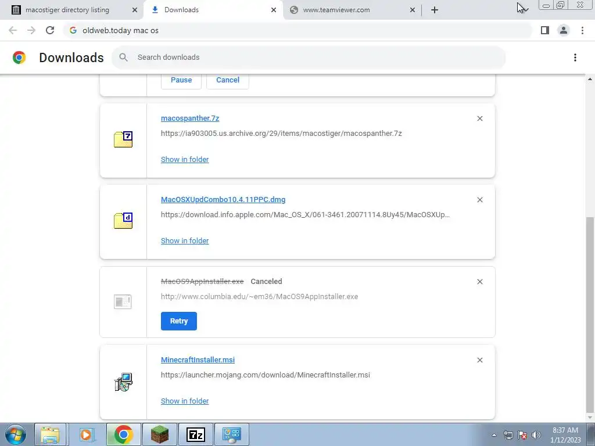Click the Chrome logo beside Downloads title
595x446 pixels.
(x=19, y=57)
